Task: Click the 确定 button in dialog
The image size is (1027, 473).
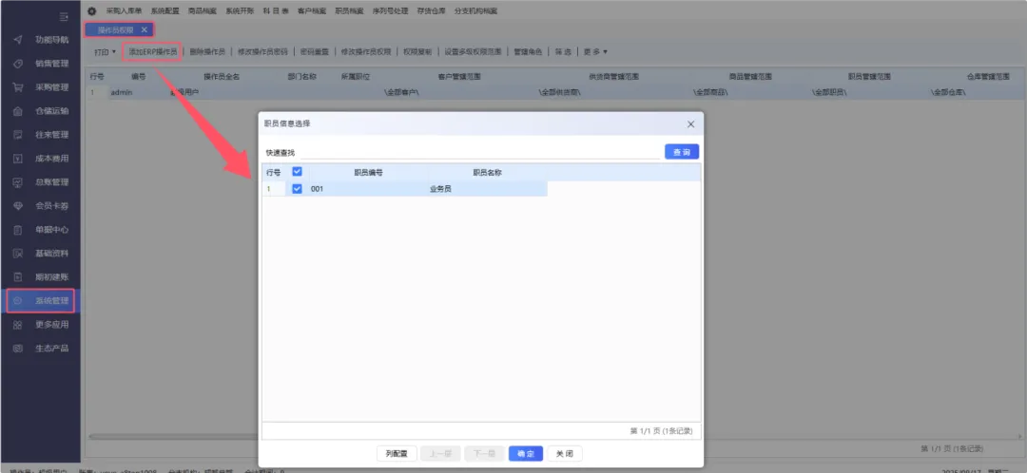Action: [x=526, y=454]
